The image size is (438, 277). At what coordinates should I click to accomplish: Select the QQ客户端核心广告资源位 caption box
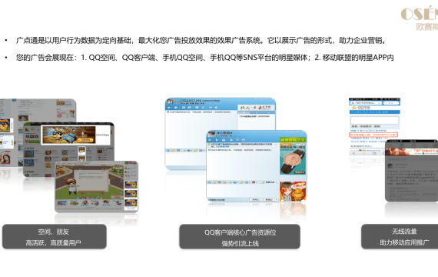coord(240,237)
